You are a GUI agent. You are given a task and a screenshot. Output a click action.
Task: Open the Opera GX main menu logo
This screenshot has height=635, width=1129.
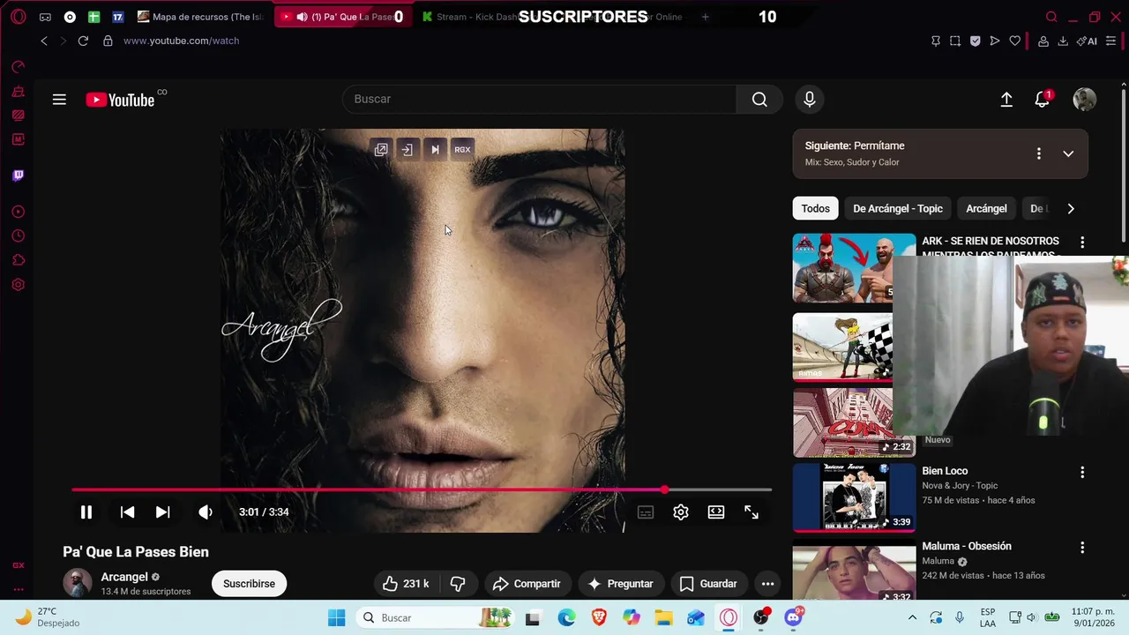pos(18,17)
